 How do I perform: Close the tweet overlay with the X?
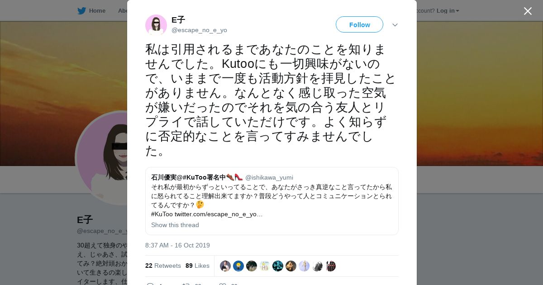click(x=528, y=11)
